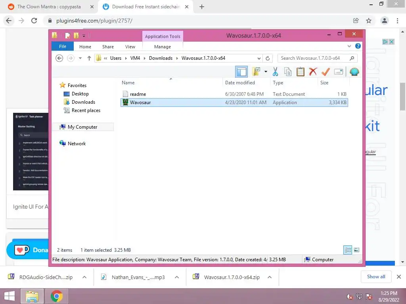Click Users in the address breadcrumb
406x304 pixels.
pos(116,58)
